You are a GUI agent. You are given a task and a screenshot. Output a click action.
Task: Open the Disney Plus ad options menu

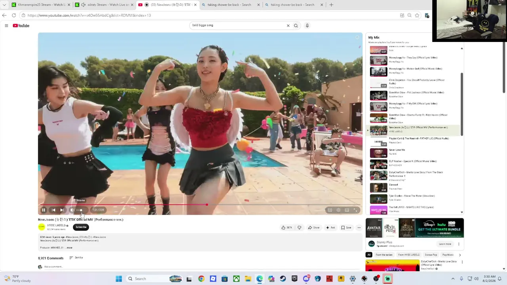[x=459, y=244]
